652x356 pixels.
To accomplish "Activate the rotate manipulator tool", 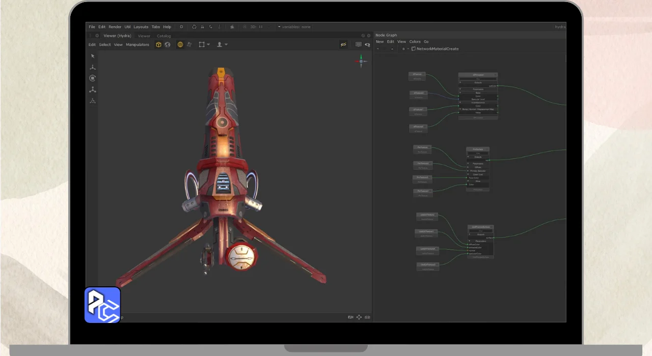I will coord(93,78).
